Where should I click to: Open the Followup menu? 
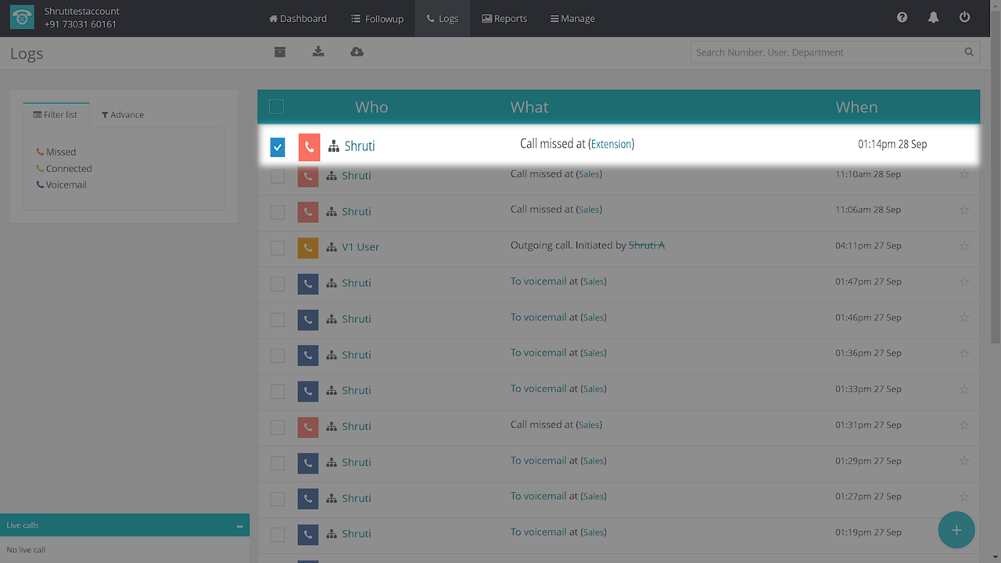click(377, 19)
